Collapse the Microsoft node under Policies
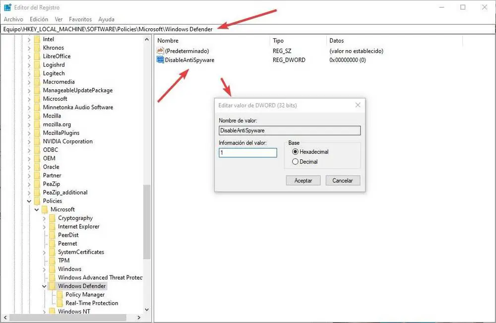Viewport: 496px width, 323px height. [37, 209]
